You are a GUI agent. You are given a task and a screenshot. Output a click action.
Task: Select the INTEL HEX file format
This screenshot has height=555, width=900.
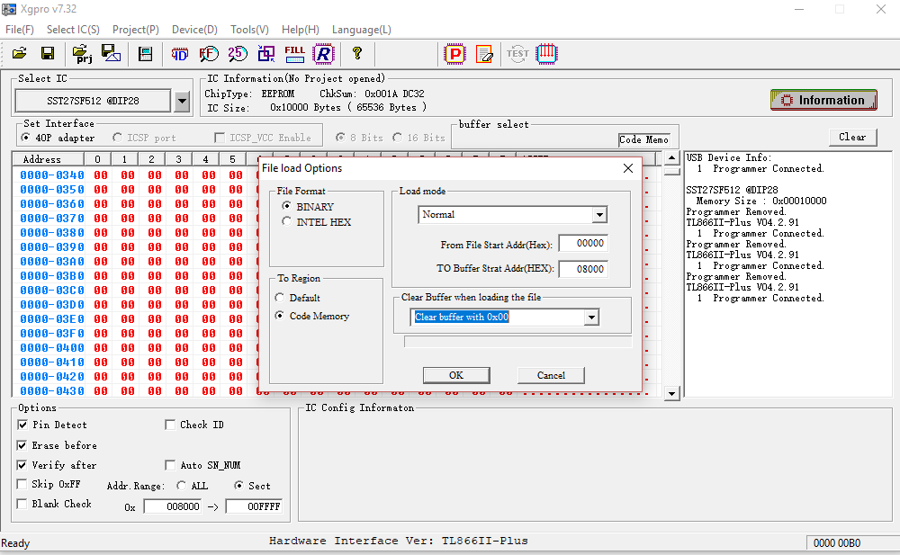287,222
